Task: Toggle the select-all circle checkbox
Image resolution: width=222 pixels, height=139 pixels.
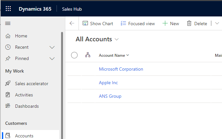Action: click(74, 55)
